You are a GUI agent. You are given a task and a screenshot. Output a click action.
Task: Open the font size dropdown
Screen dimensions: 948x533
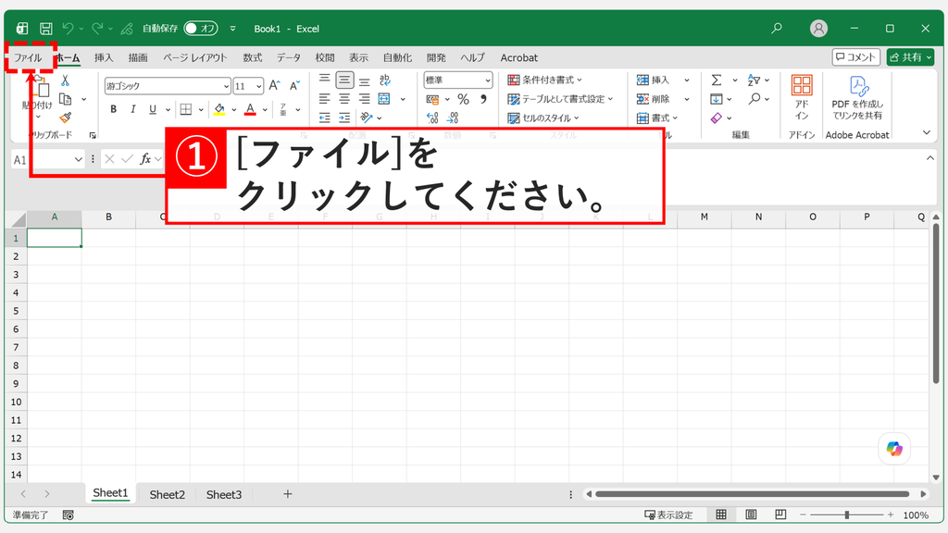(x=259, y=86)
